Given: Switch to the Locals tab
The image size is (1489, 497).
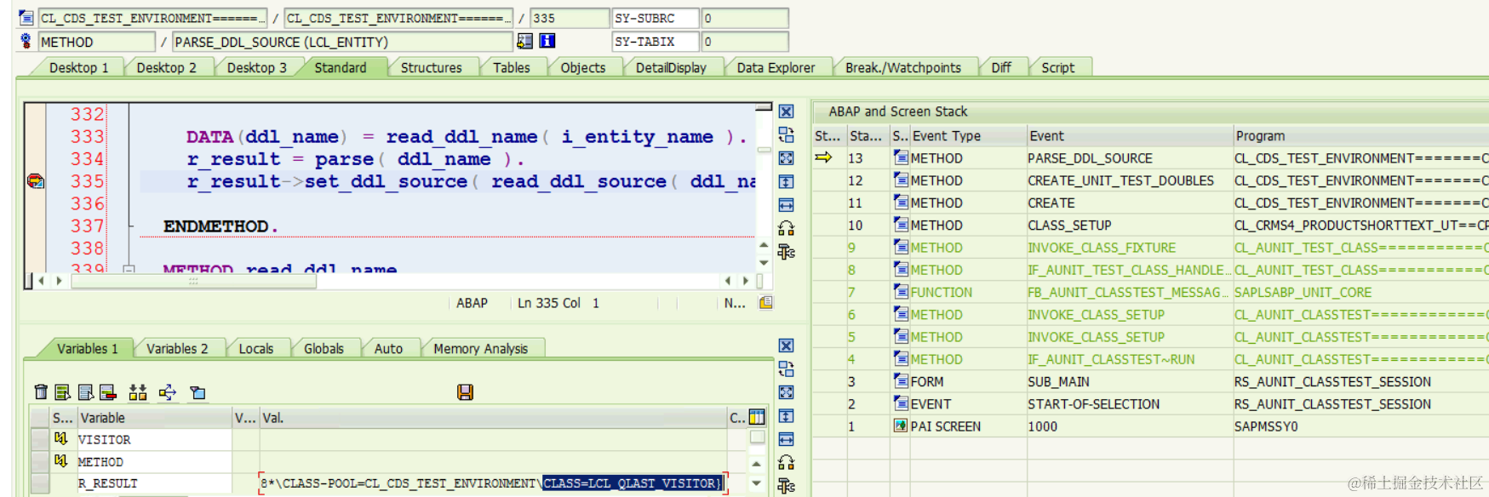Looking at the screenshot, I should [x=255, y=348].
